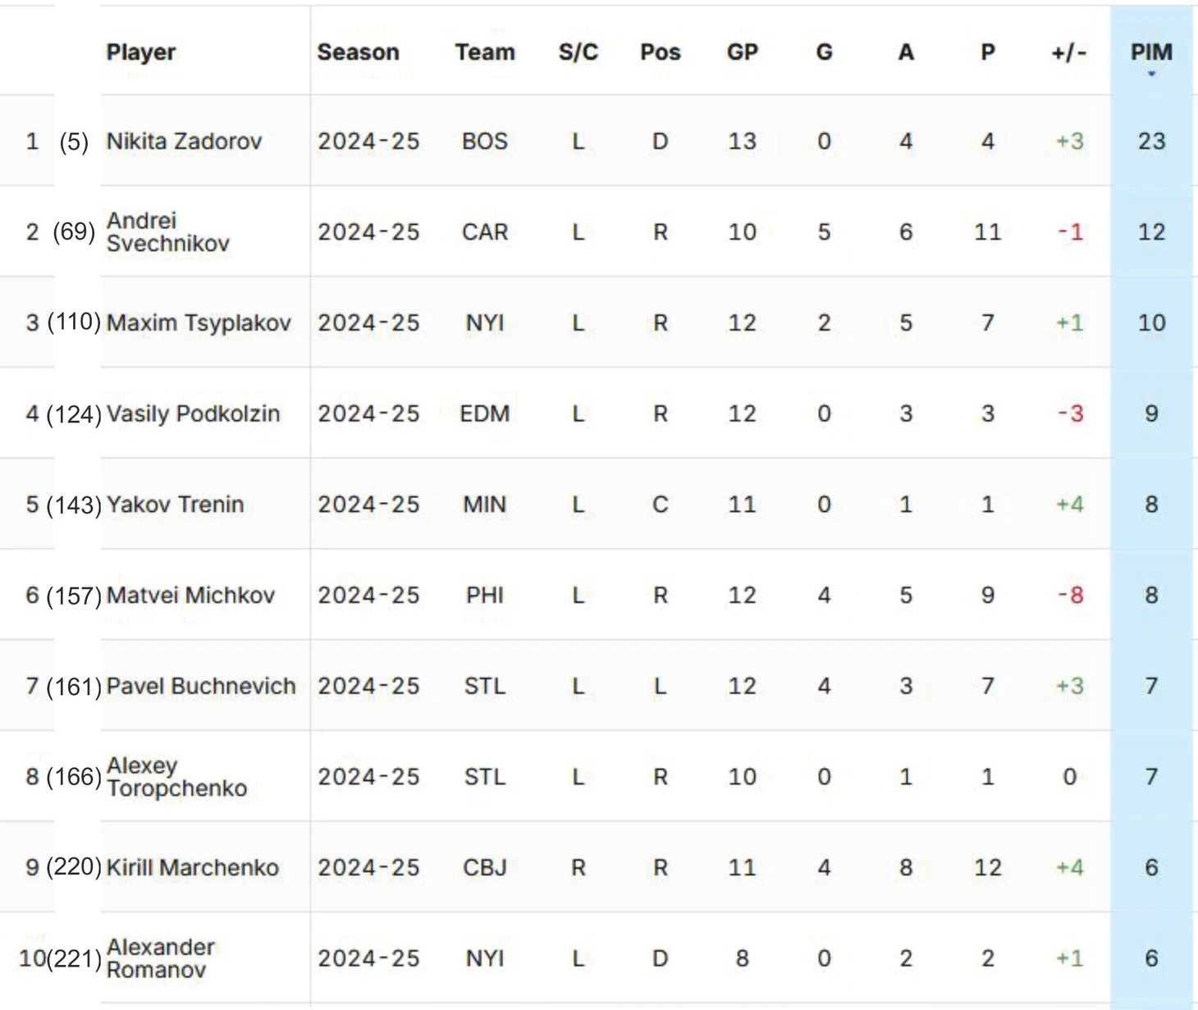
Task: Open Kirill Marchenko player link
Action: [193, 867]
